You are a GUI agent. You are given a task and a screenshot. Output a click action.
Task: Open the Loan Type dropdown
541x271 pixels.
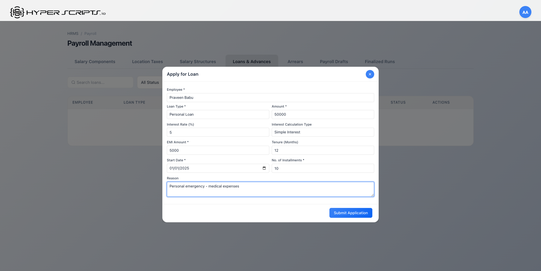(218, 114)
